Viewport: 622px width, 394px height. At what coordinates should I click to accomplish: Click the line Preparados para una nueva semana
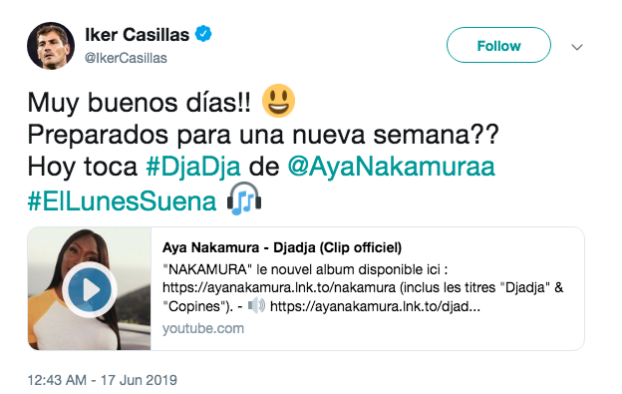pos(263,135)
